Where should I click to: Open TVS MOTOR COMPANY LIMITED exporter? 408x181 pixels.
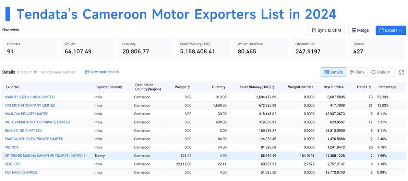[30, 105]
